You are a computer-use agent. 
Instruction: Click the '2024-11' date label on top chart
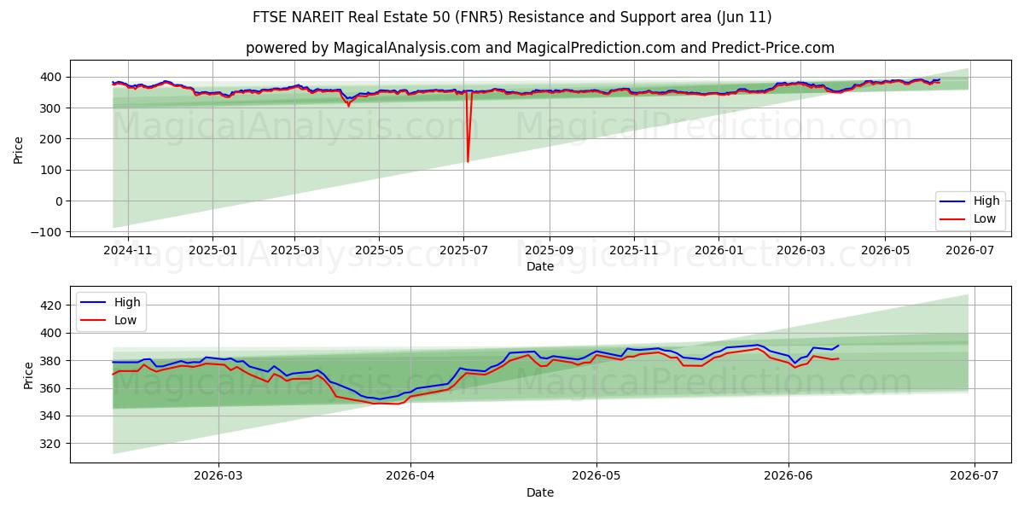click(128, 251)
